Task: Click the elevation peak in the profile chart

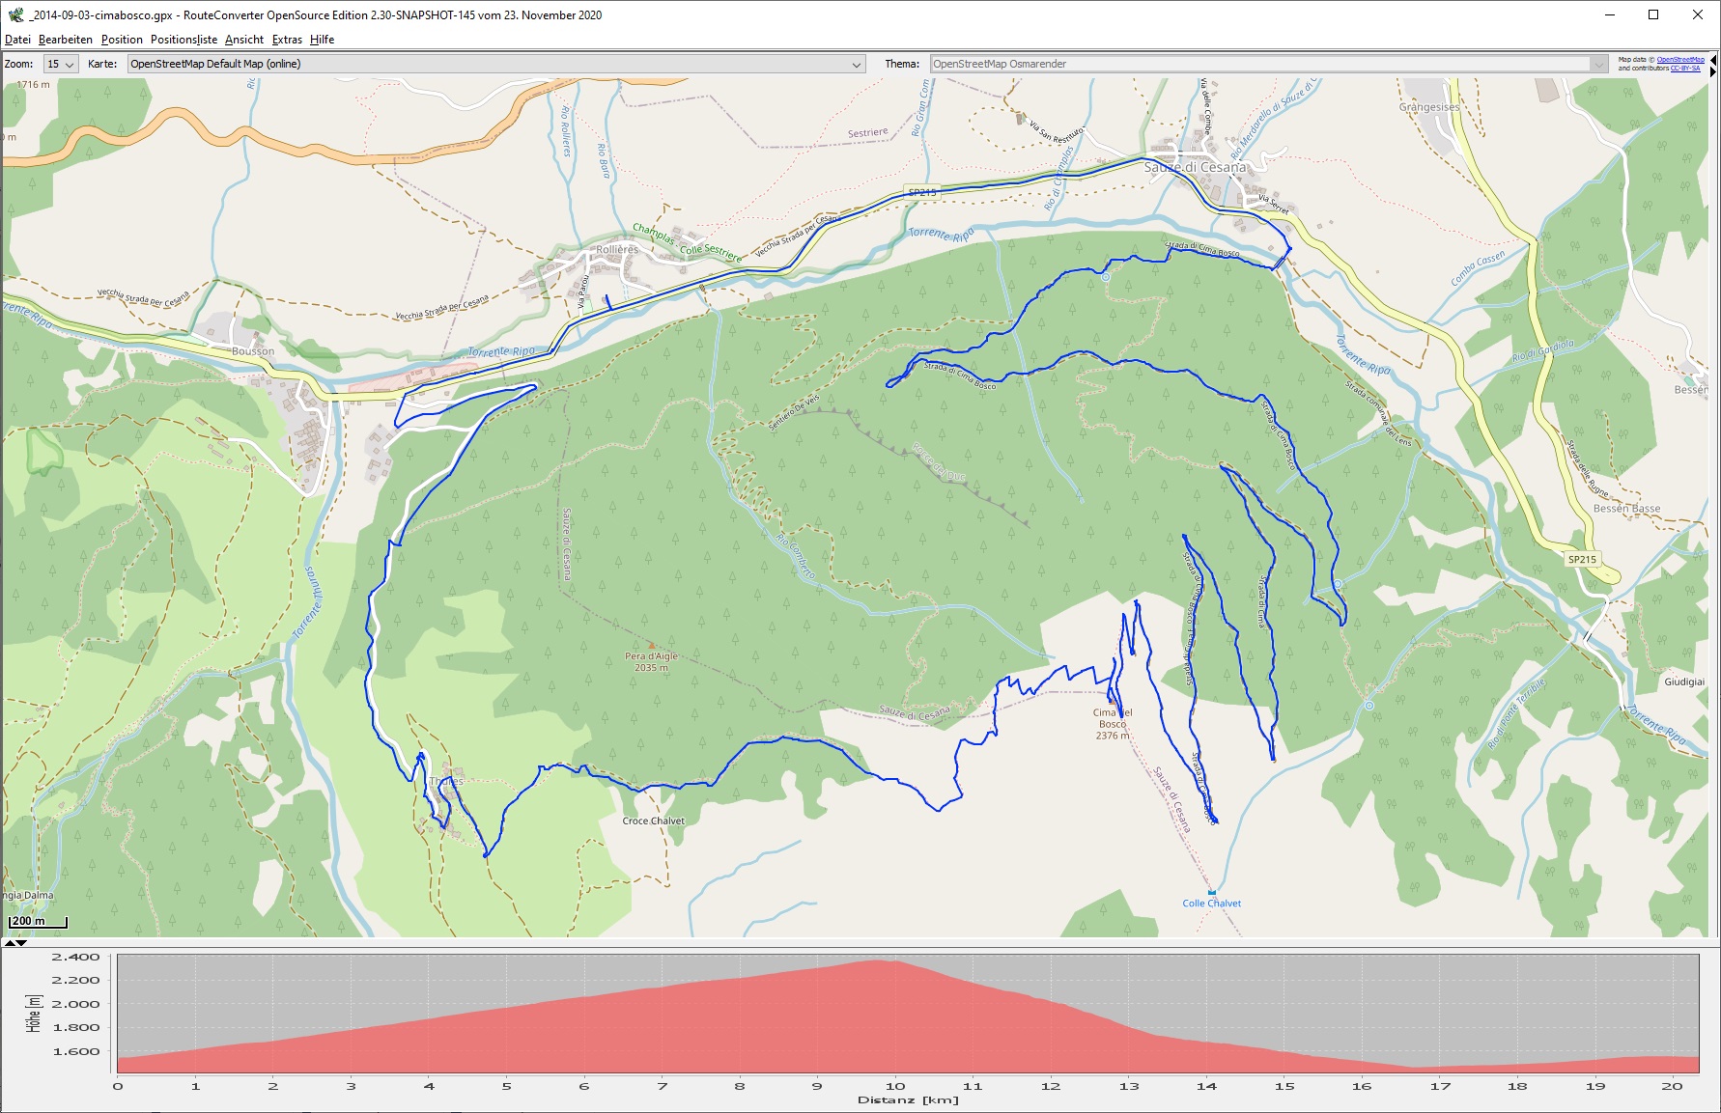Action: click(x=880, y=960)
